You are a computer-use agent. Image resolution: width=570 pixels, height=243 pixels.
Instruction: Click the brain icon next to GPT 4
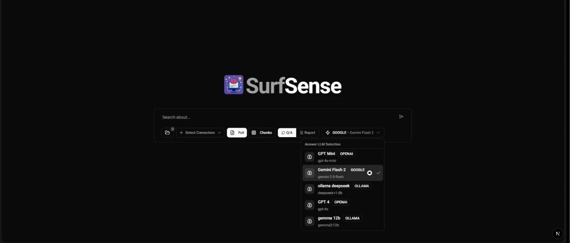pyautogui.click(x=309, y=205)
